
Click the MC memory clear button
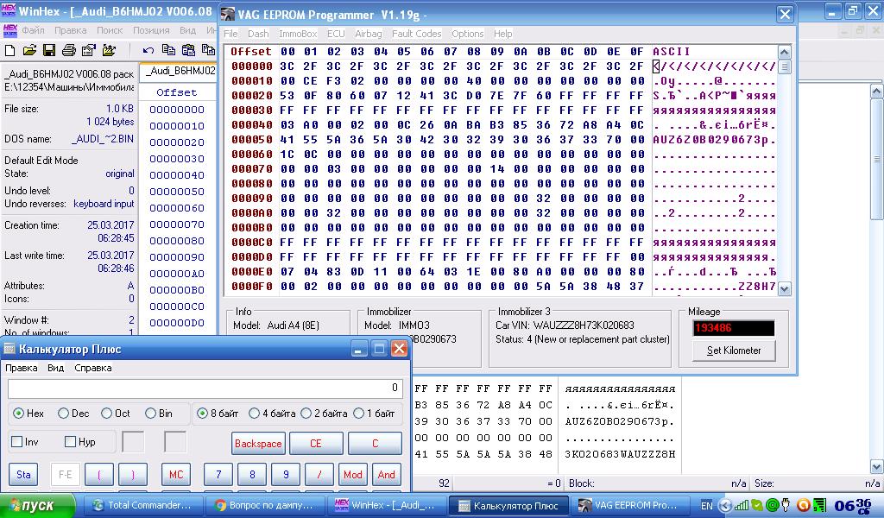(176, 475)
